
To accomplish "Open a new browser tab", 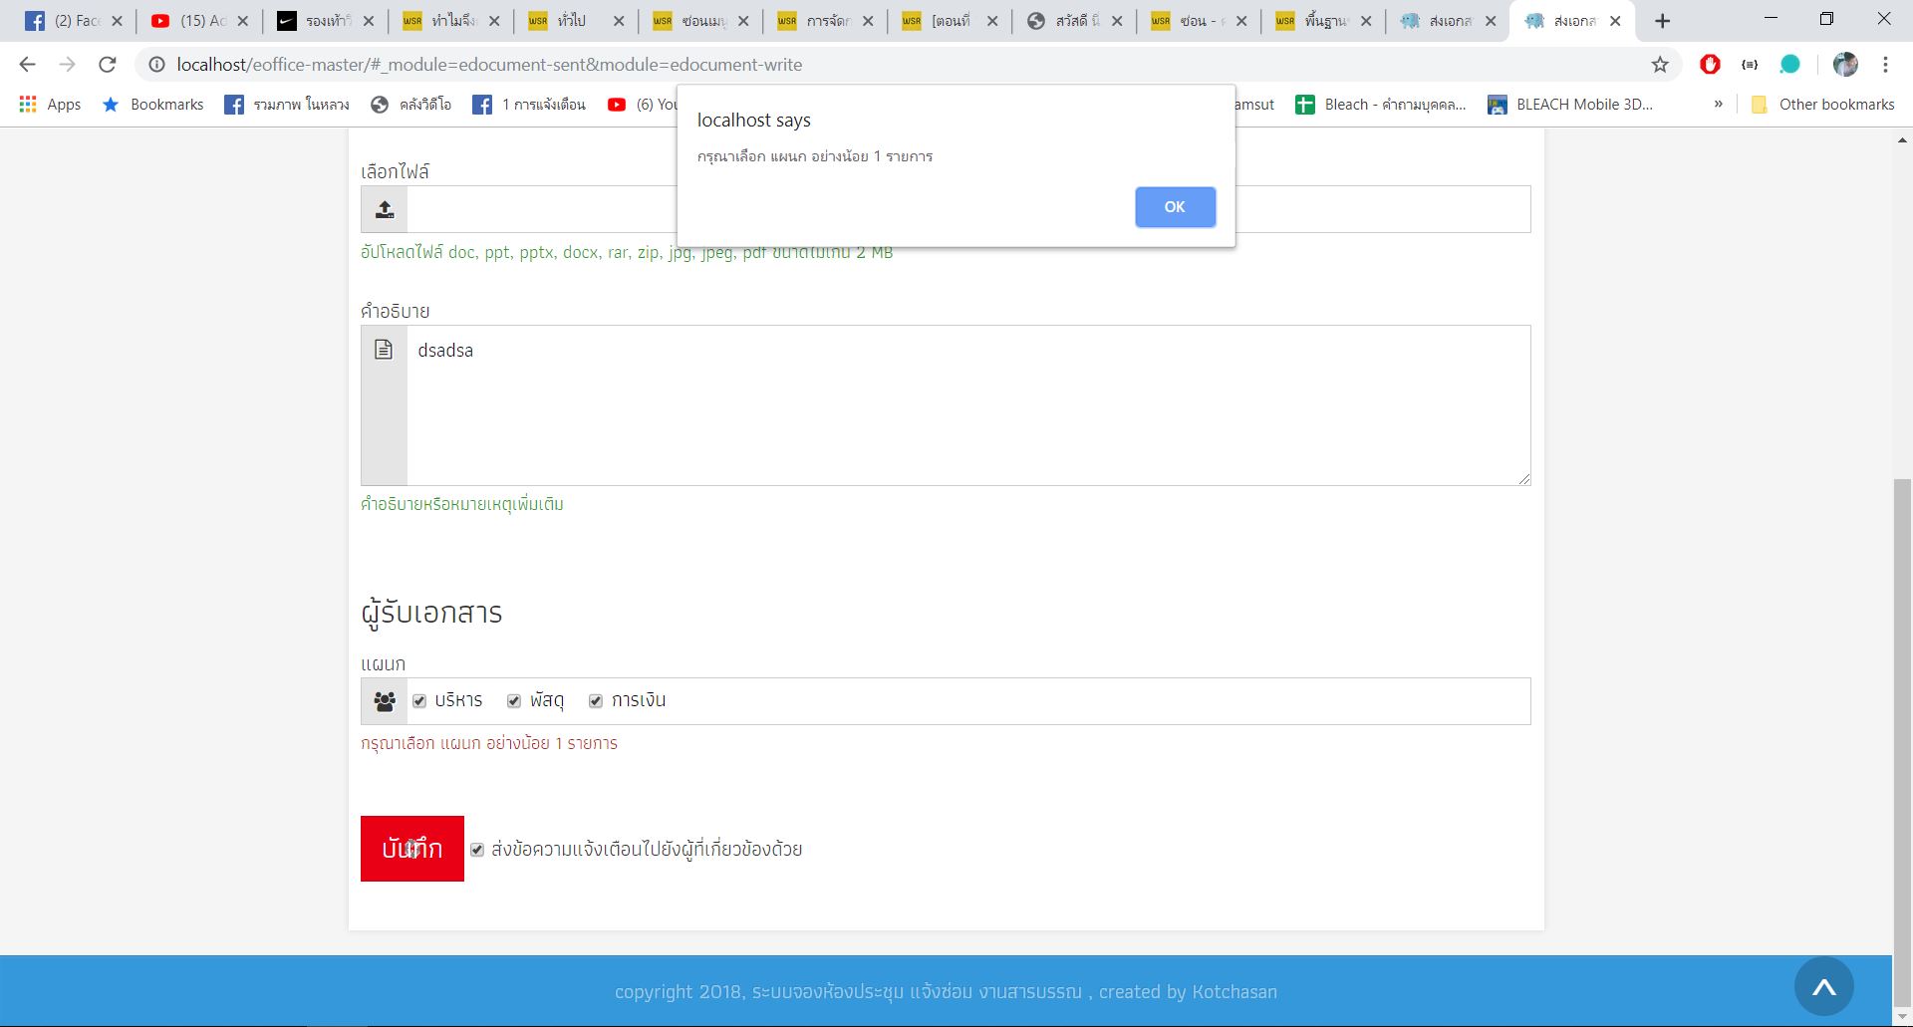I will (x=1662, y=21).
